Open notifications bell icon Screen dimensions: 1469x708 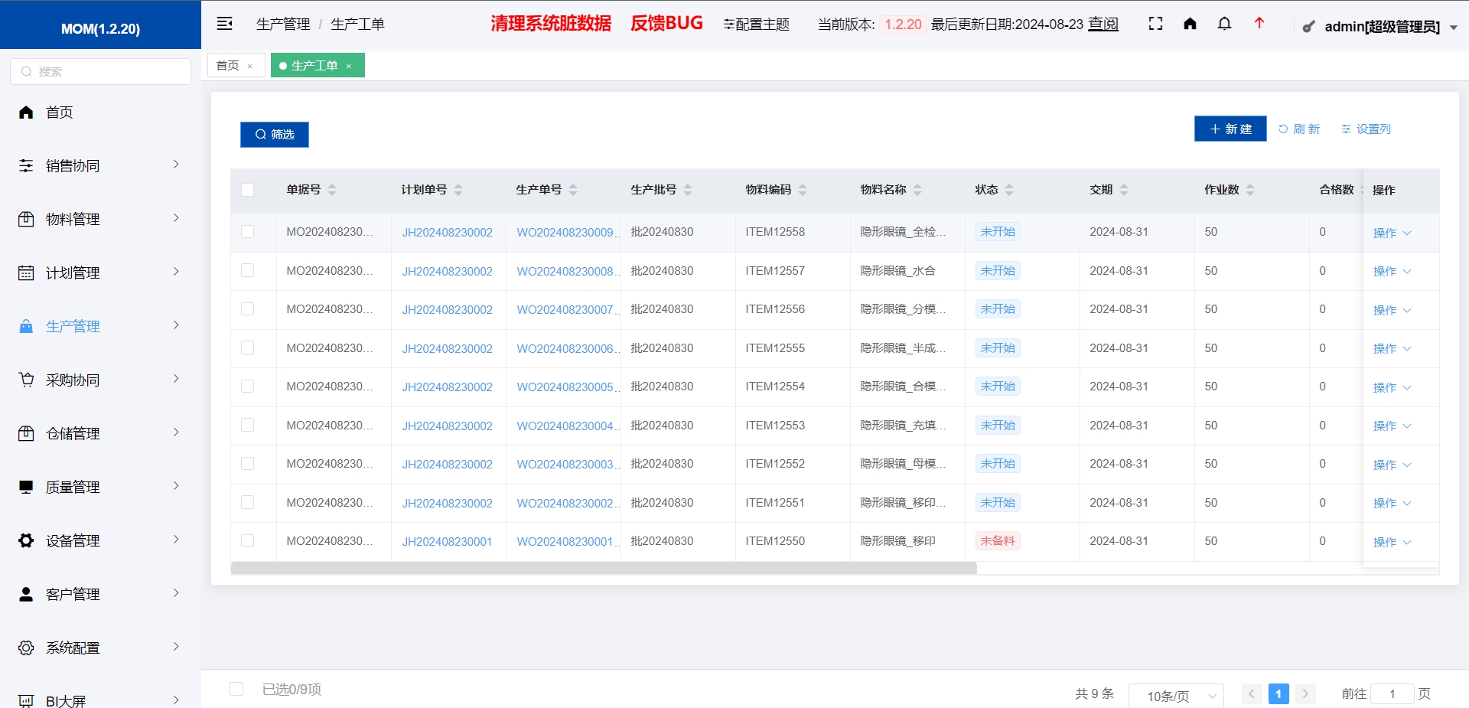coord(1224,24)
